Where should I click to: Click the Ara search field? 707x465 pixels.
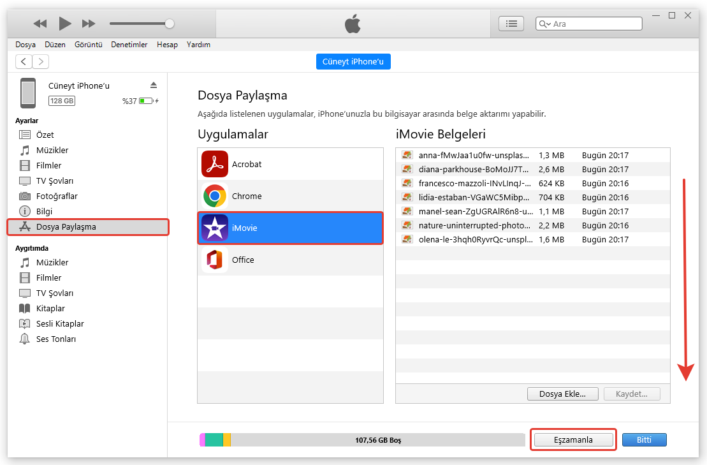596,24
